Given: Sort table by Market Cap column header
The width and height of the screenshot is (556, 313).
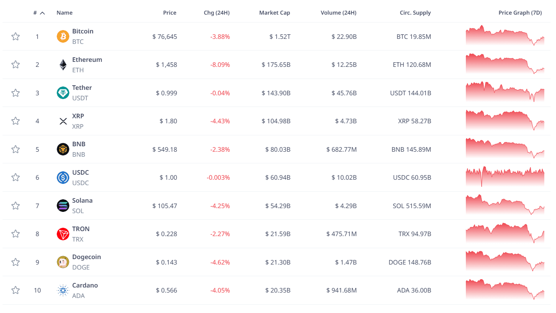Looking at the screenshot, I should pos(274,13).
